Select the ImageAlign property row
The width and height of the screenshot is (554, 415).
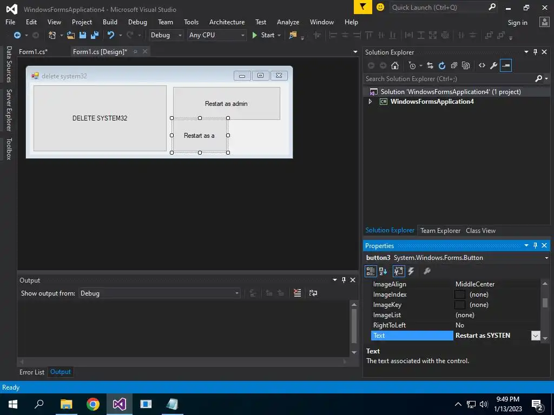click(455, 284)
